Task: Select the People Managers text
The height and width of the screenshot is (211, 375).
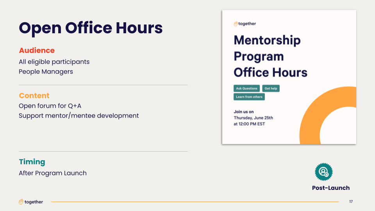Action: (x=46, y=72)
